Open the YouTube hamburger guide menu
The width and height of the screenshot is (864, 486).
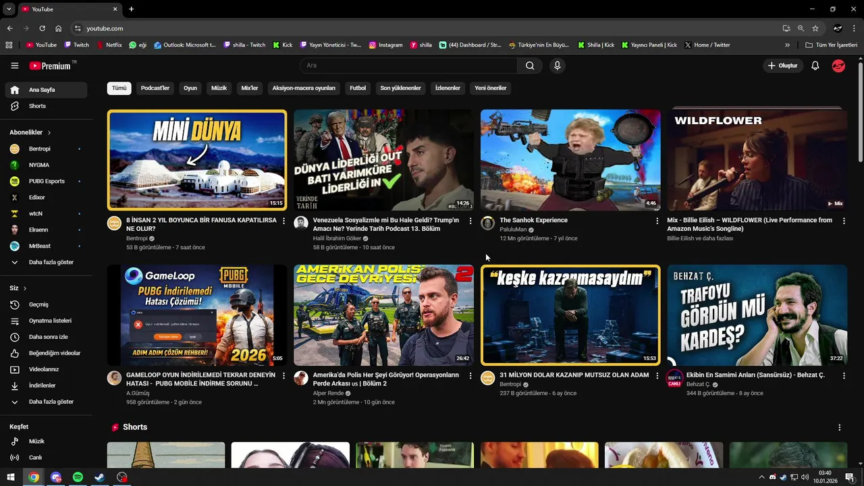pyautogui.click(x=14, y=65)
